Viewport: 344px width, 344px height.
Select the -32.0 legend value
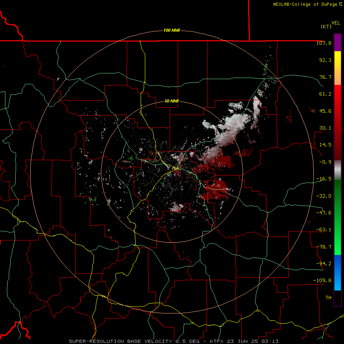click(324, 196)
